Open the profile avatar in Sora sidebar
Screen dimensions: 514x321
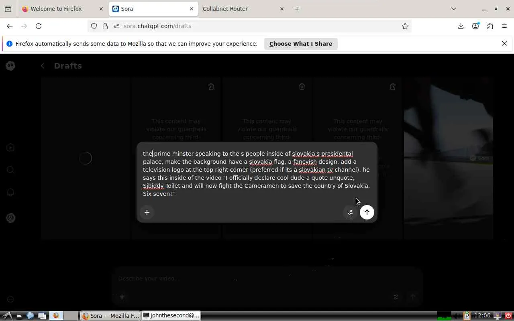(x=11, y=218)
